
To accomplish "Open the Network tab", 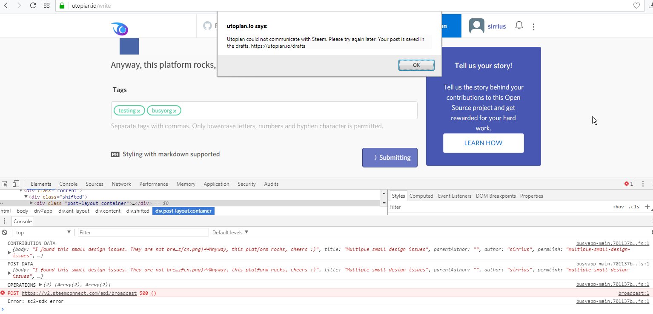I will tap(121, 184).
